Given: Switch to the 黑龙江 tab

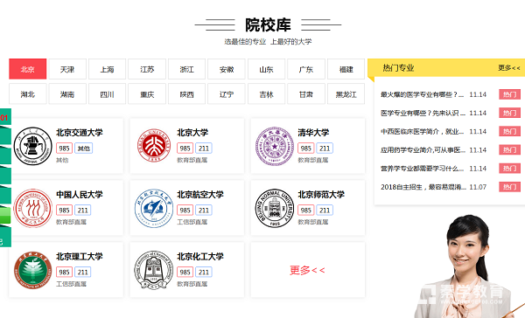Looking at the screenshot, I should [x=346, y=94].
